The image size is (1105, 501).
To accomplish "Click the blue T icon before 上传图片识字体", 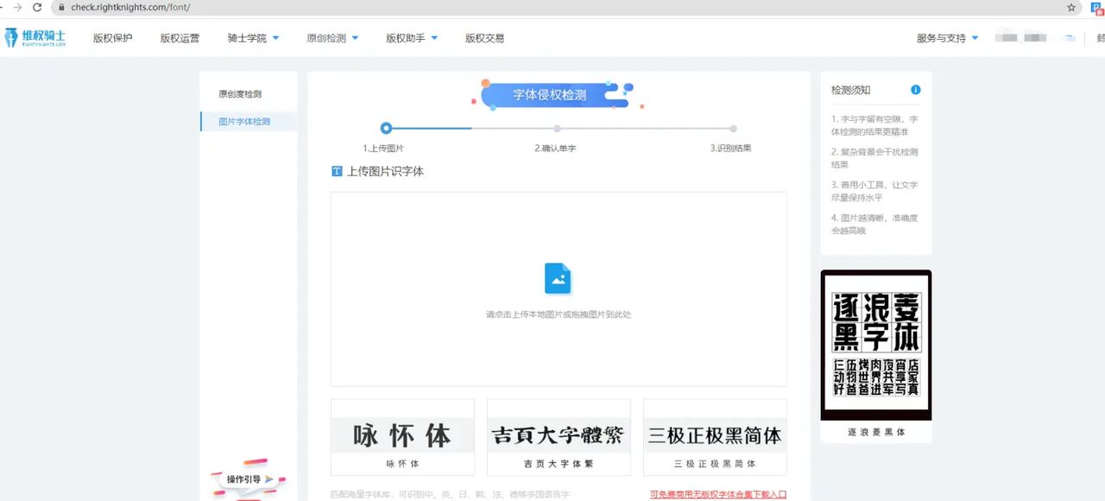I will [336, 171].
